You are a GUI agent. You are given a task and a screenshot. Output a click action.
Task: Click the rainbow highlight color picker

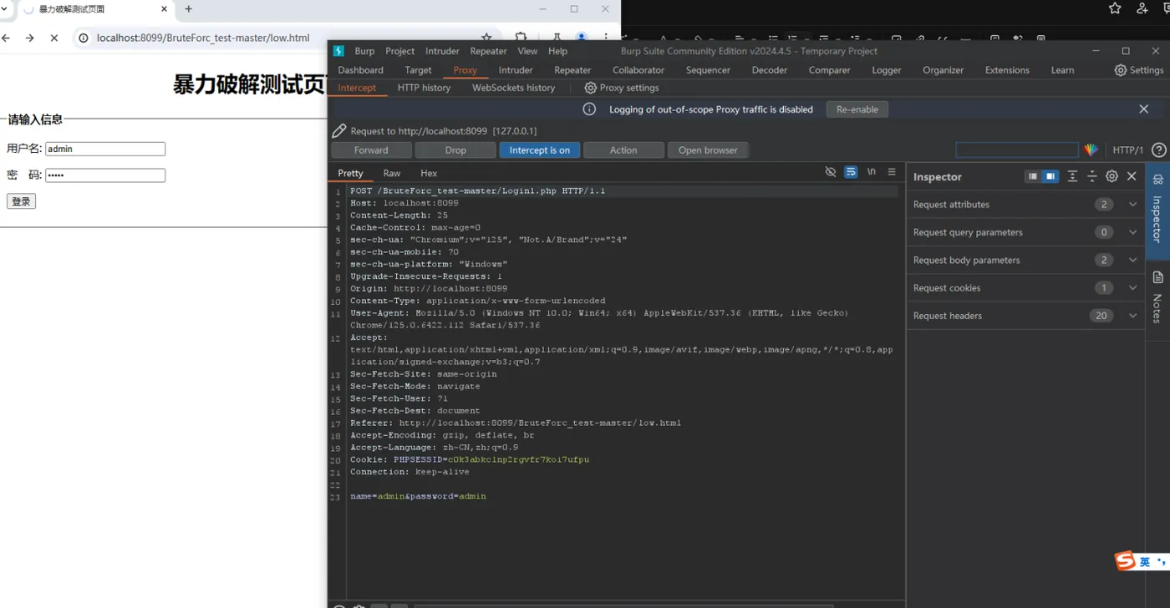(x=1091, y=150)
